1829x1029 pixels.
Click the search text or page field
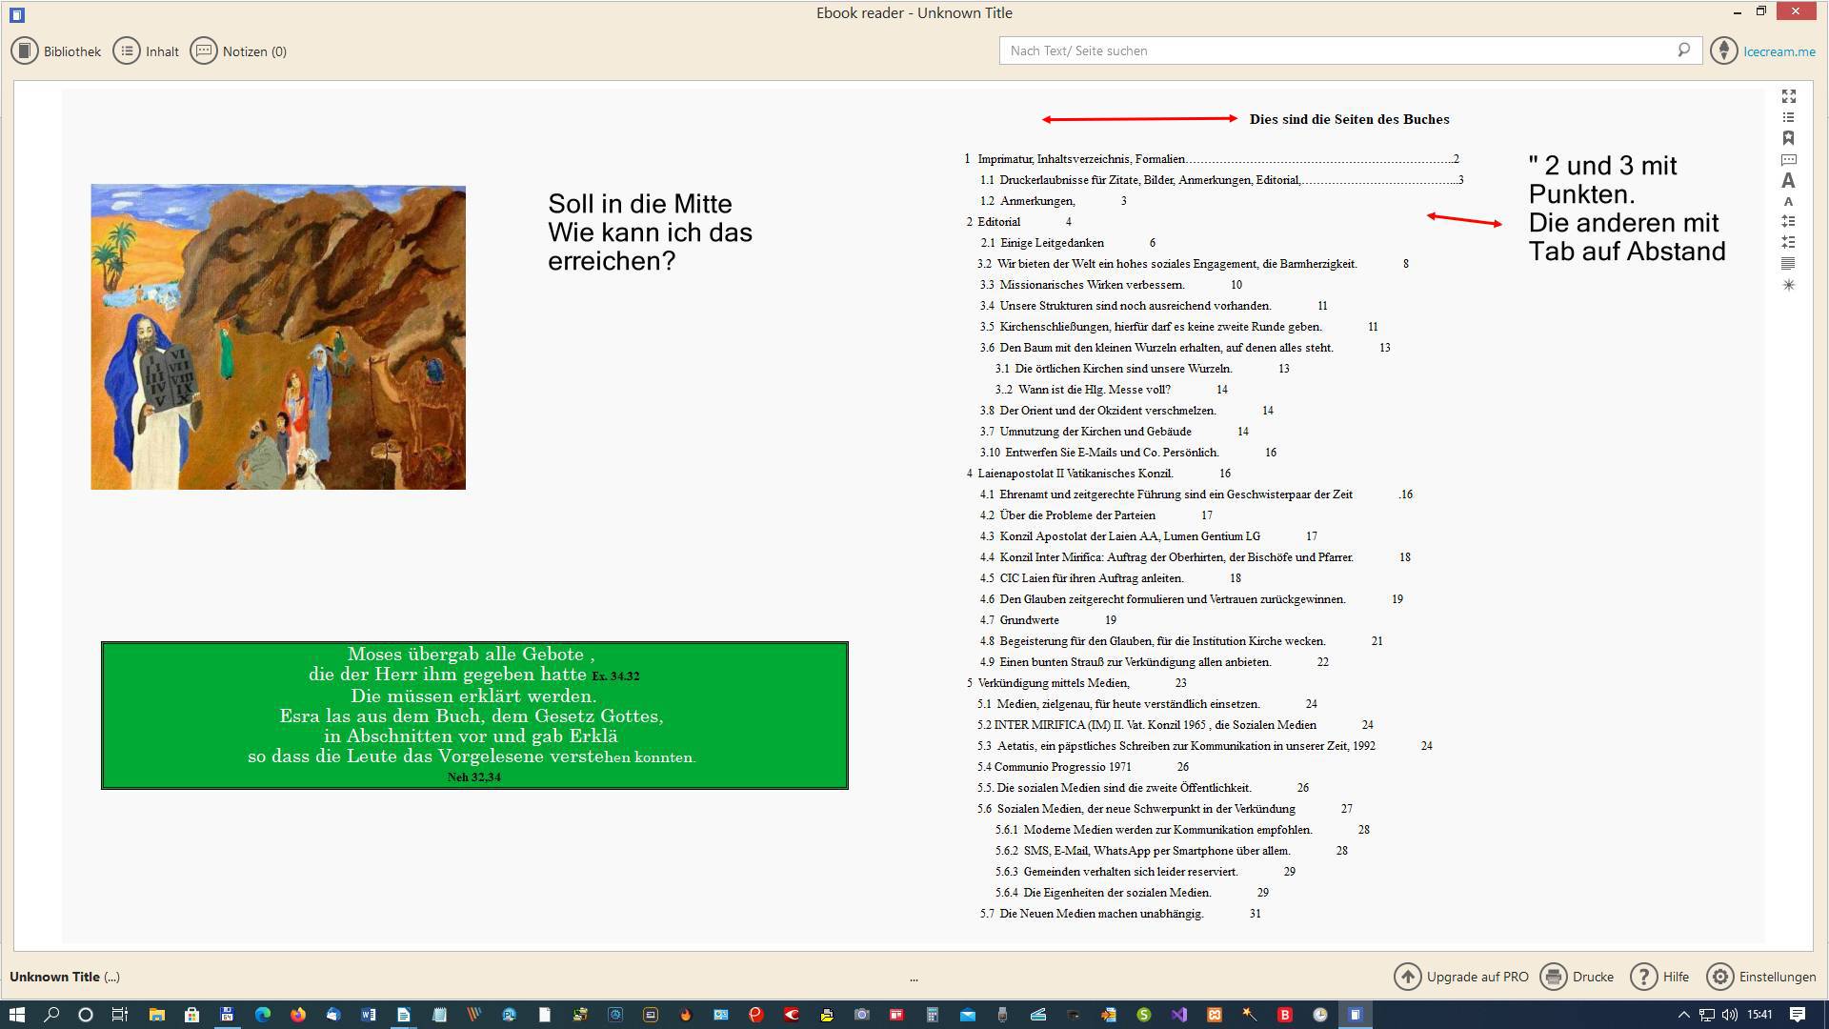1334,50
